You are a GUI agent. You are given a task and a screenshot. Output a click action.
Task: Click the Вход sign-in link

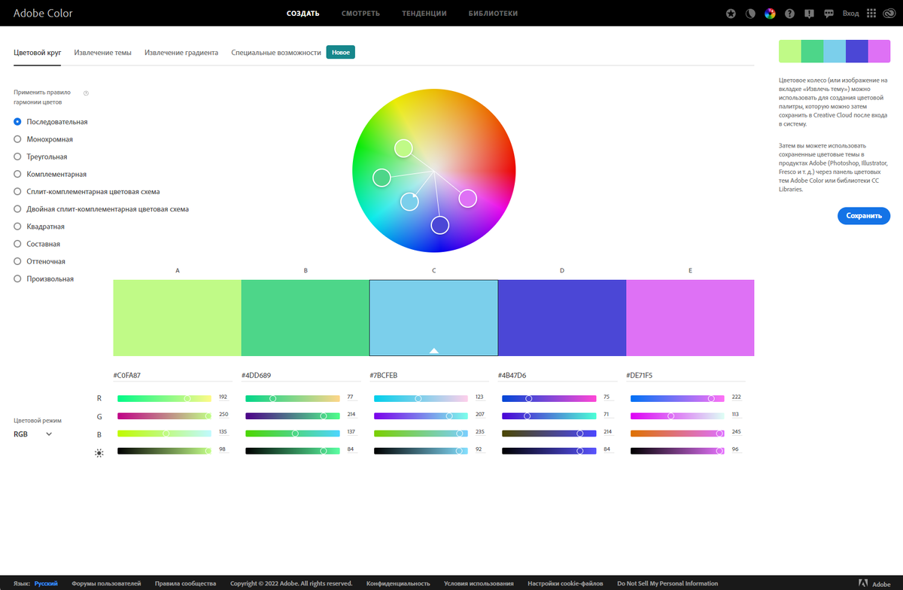pyautogui.click(x=851, y=14)
